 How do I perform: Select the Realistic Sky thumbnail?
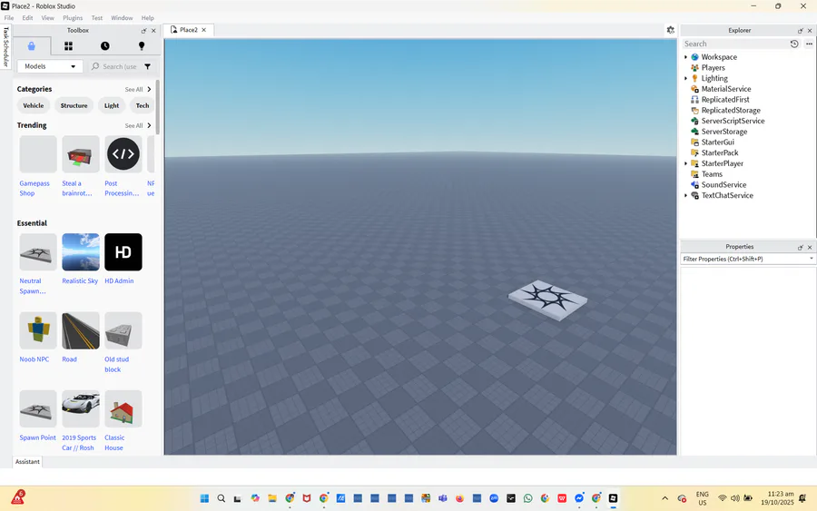point(81,252)
